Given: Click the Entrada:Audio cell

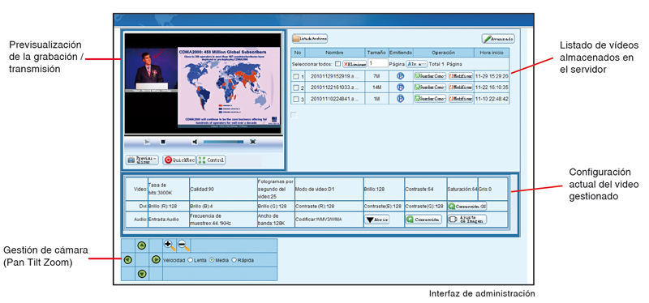Looking at the screenshot, I should (x=168, y=220).
